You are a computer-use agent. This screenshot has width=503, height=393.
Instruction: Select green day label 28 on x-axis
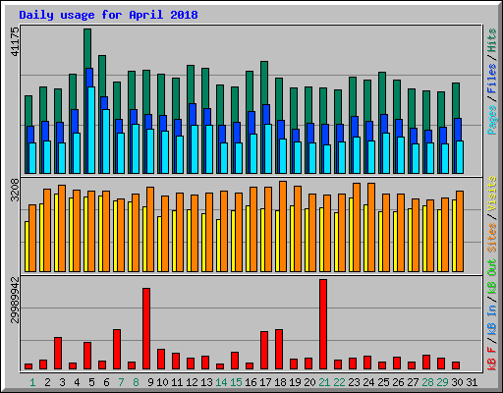(x=427, y=382)
